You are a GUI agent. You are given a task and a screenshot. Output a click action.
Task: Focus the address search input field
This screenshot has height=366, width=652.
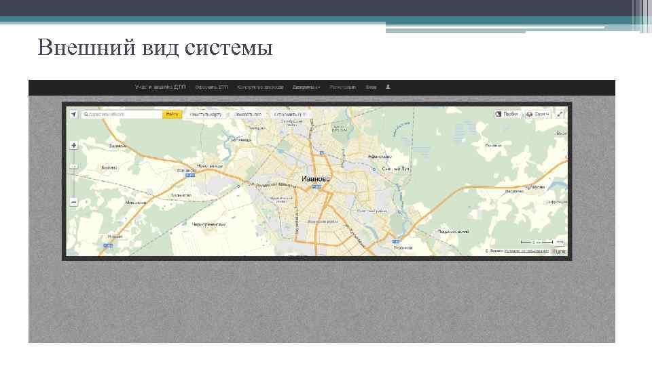[122, 114]
